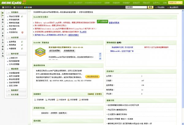Collapse the 常用操作 sidebar section
The width and height of the screenshot is (184, 125).
pyautogui.click(x=16, y=12)
